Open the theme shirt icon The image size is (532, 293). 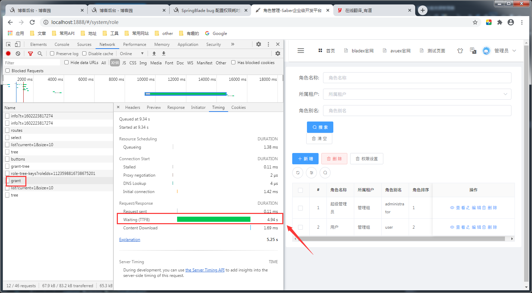pos(460,51)
